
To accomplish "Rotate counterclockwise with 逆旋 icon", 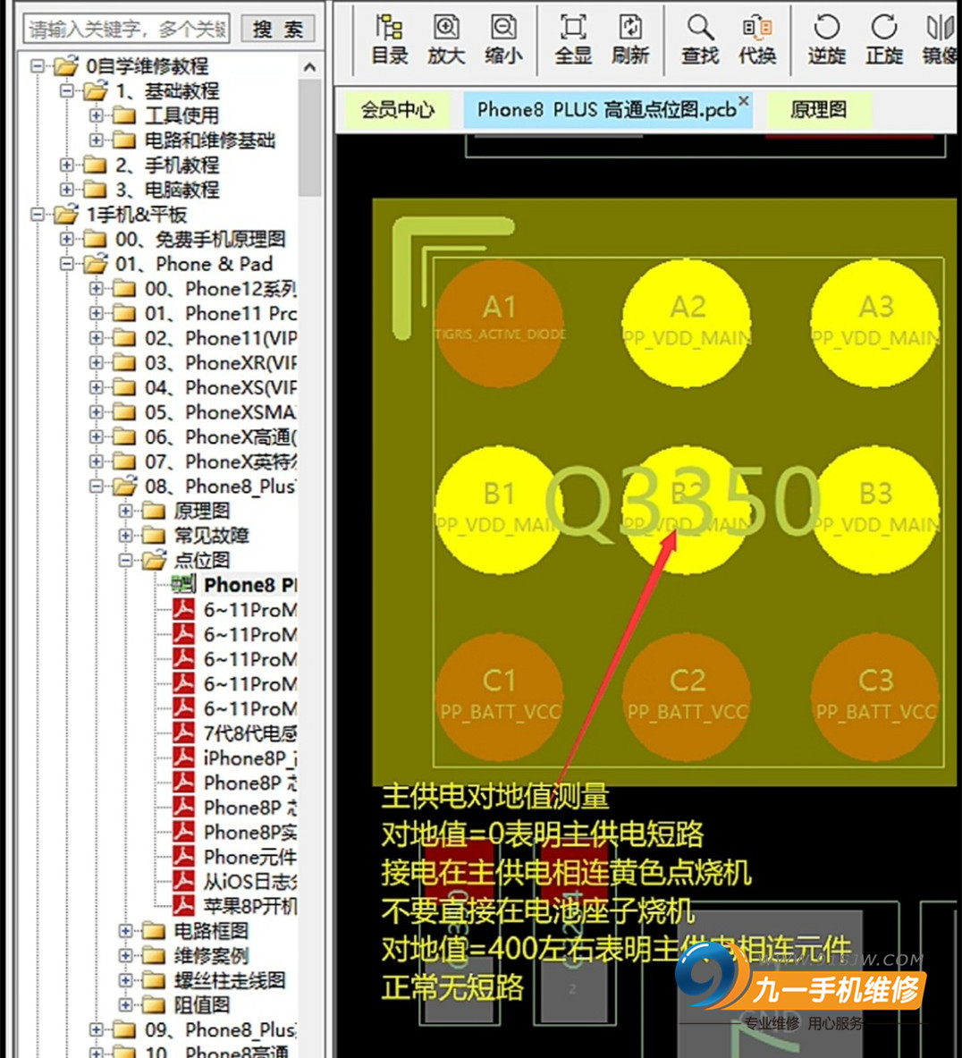I will pyautogui.click(x=827, y=40).
